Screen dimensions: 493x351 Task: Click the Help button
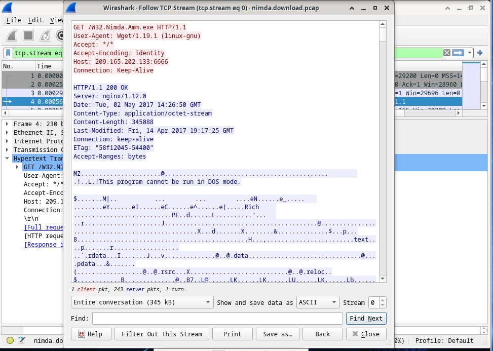[91, 334]
